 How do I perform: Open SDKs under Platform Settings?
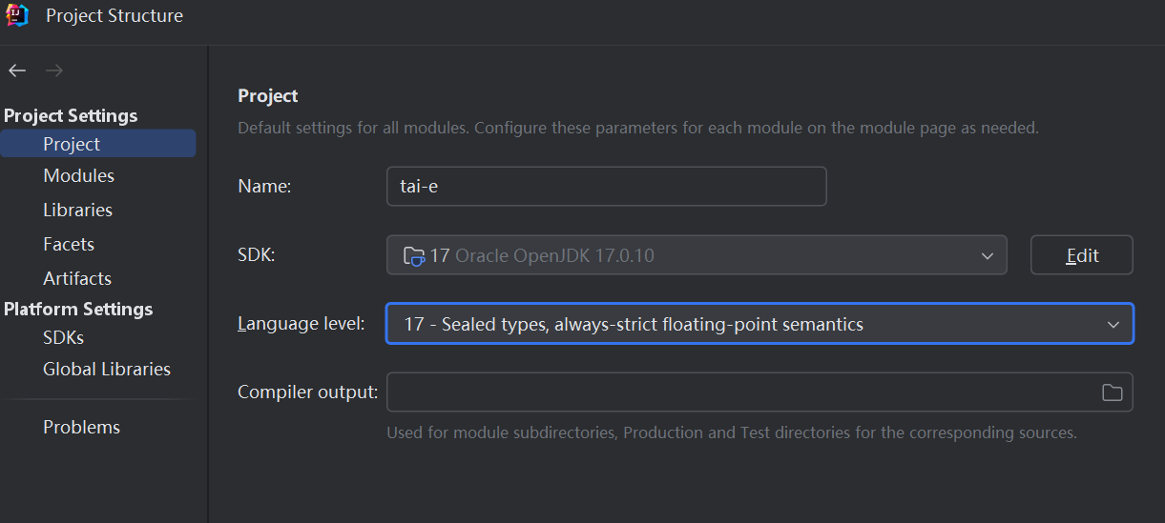(x=63, y=338)
